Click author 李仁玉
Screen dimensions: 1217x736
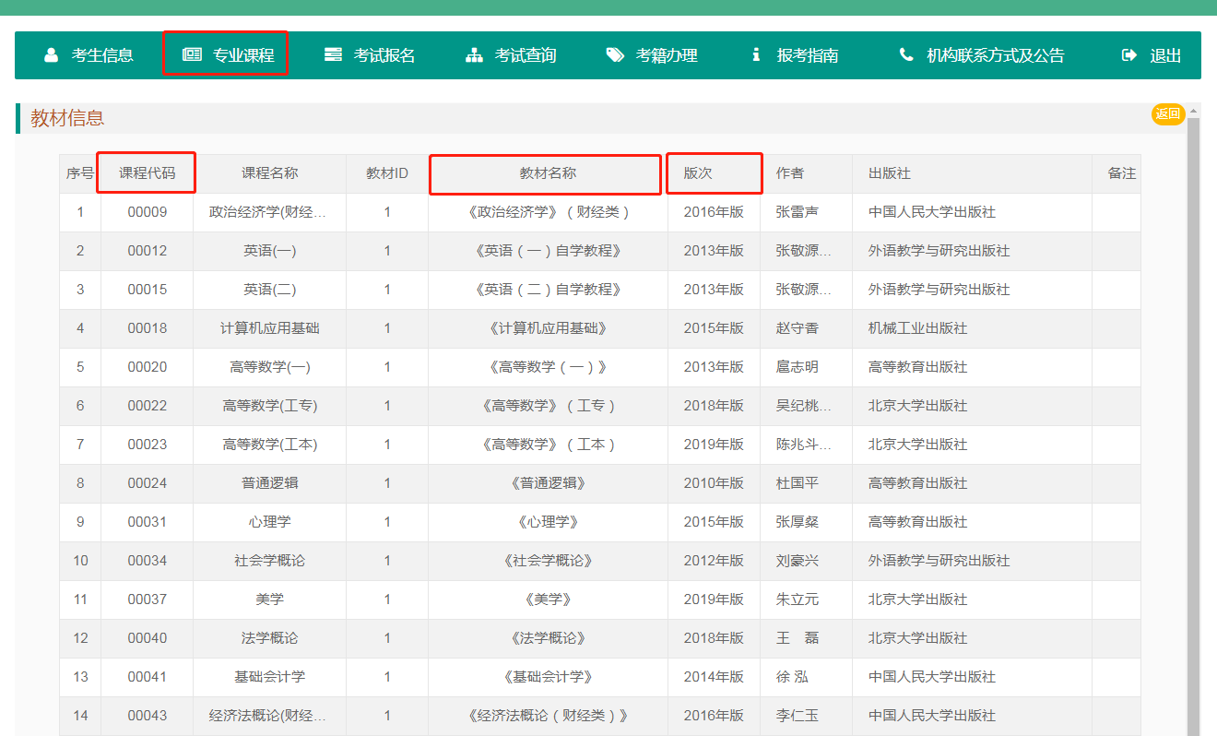(798, 716)
